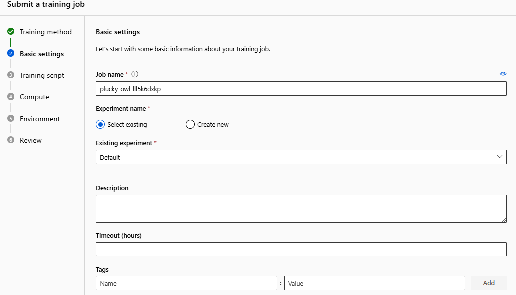
Task: Click the green Training method checkmark icon
Action: point(11,32)
